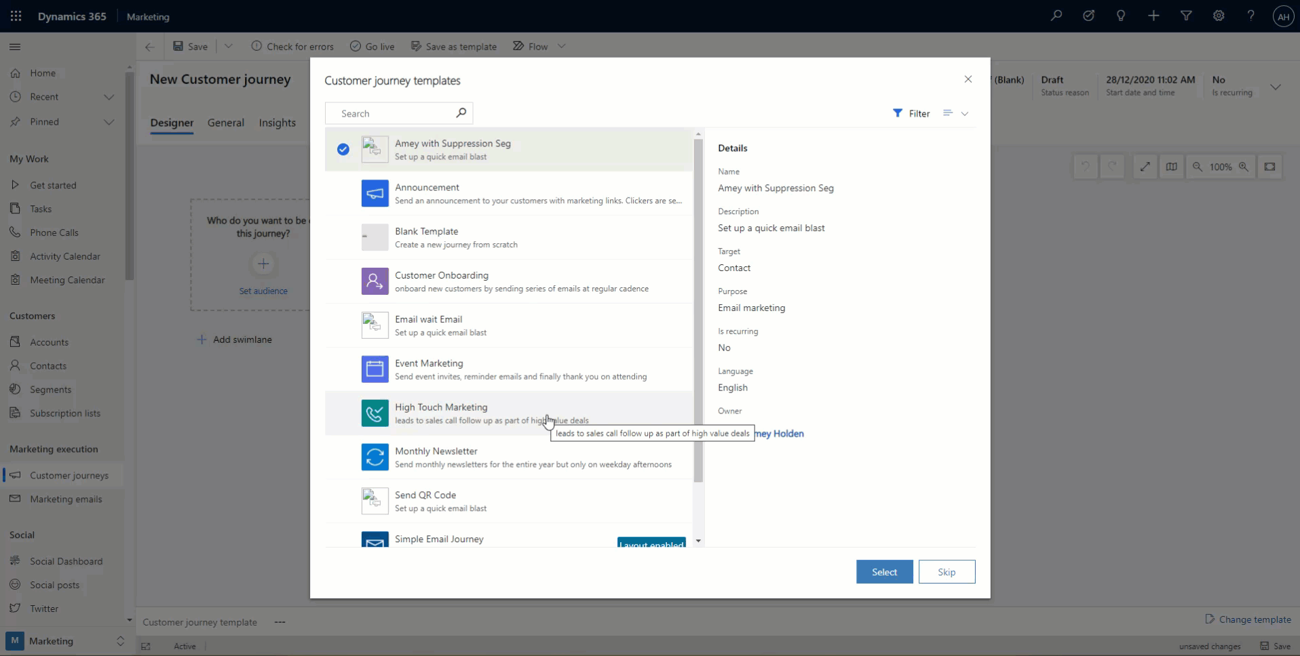This screenshot has width=1300, height=656.
Task: Expand the header details chevron
Action: (x=1276, y=87)
